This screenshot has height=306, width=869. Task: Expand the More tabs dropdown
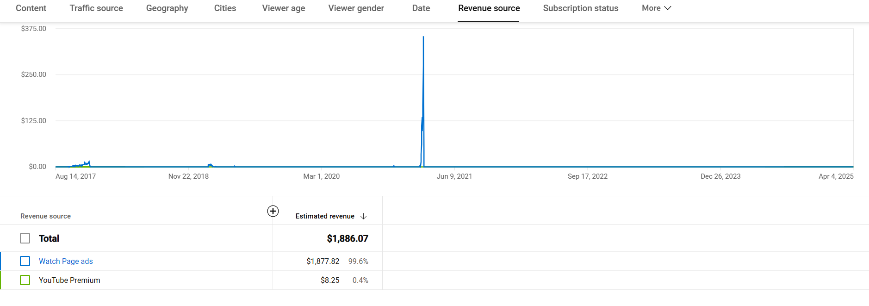point(656,8)
